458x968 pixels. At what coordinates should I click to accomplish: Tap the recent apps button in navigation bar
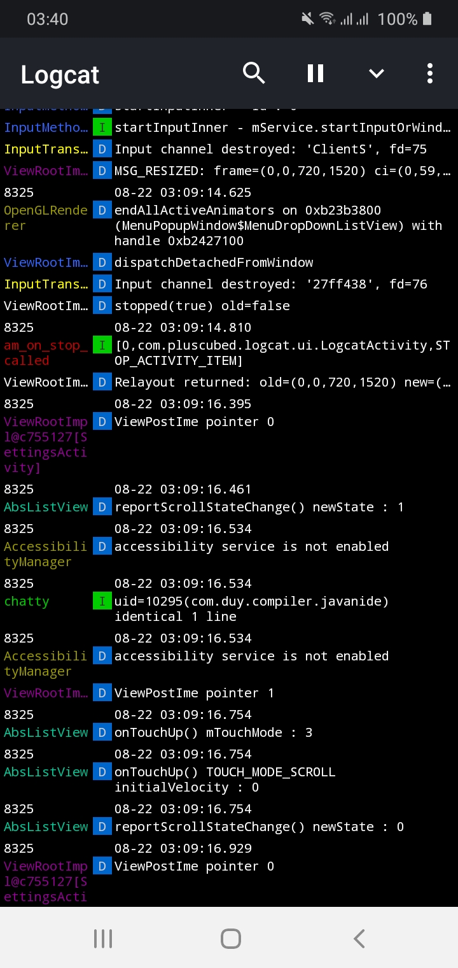point(102,937)
